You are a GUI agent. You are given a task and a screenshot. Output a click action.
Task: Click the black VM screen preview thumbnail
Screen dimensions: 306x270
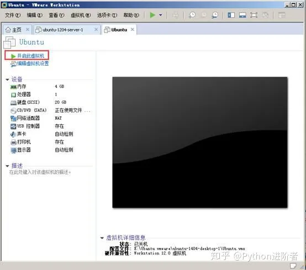[x=200, y=142]
